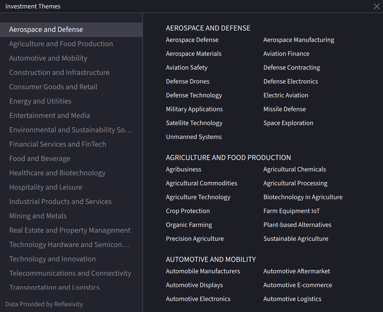Image resolution: width=383 pixels, height=312 pixels.
Task: Open the Unmanned Systems theme
Action: click(x=194, y=137)
